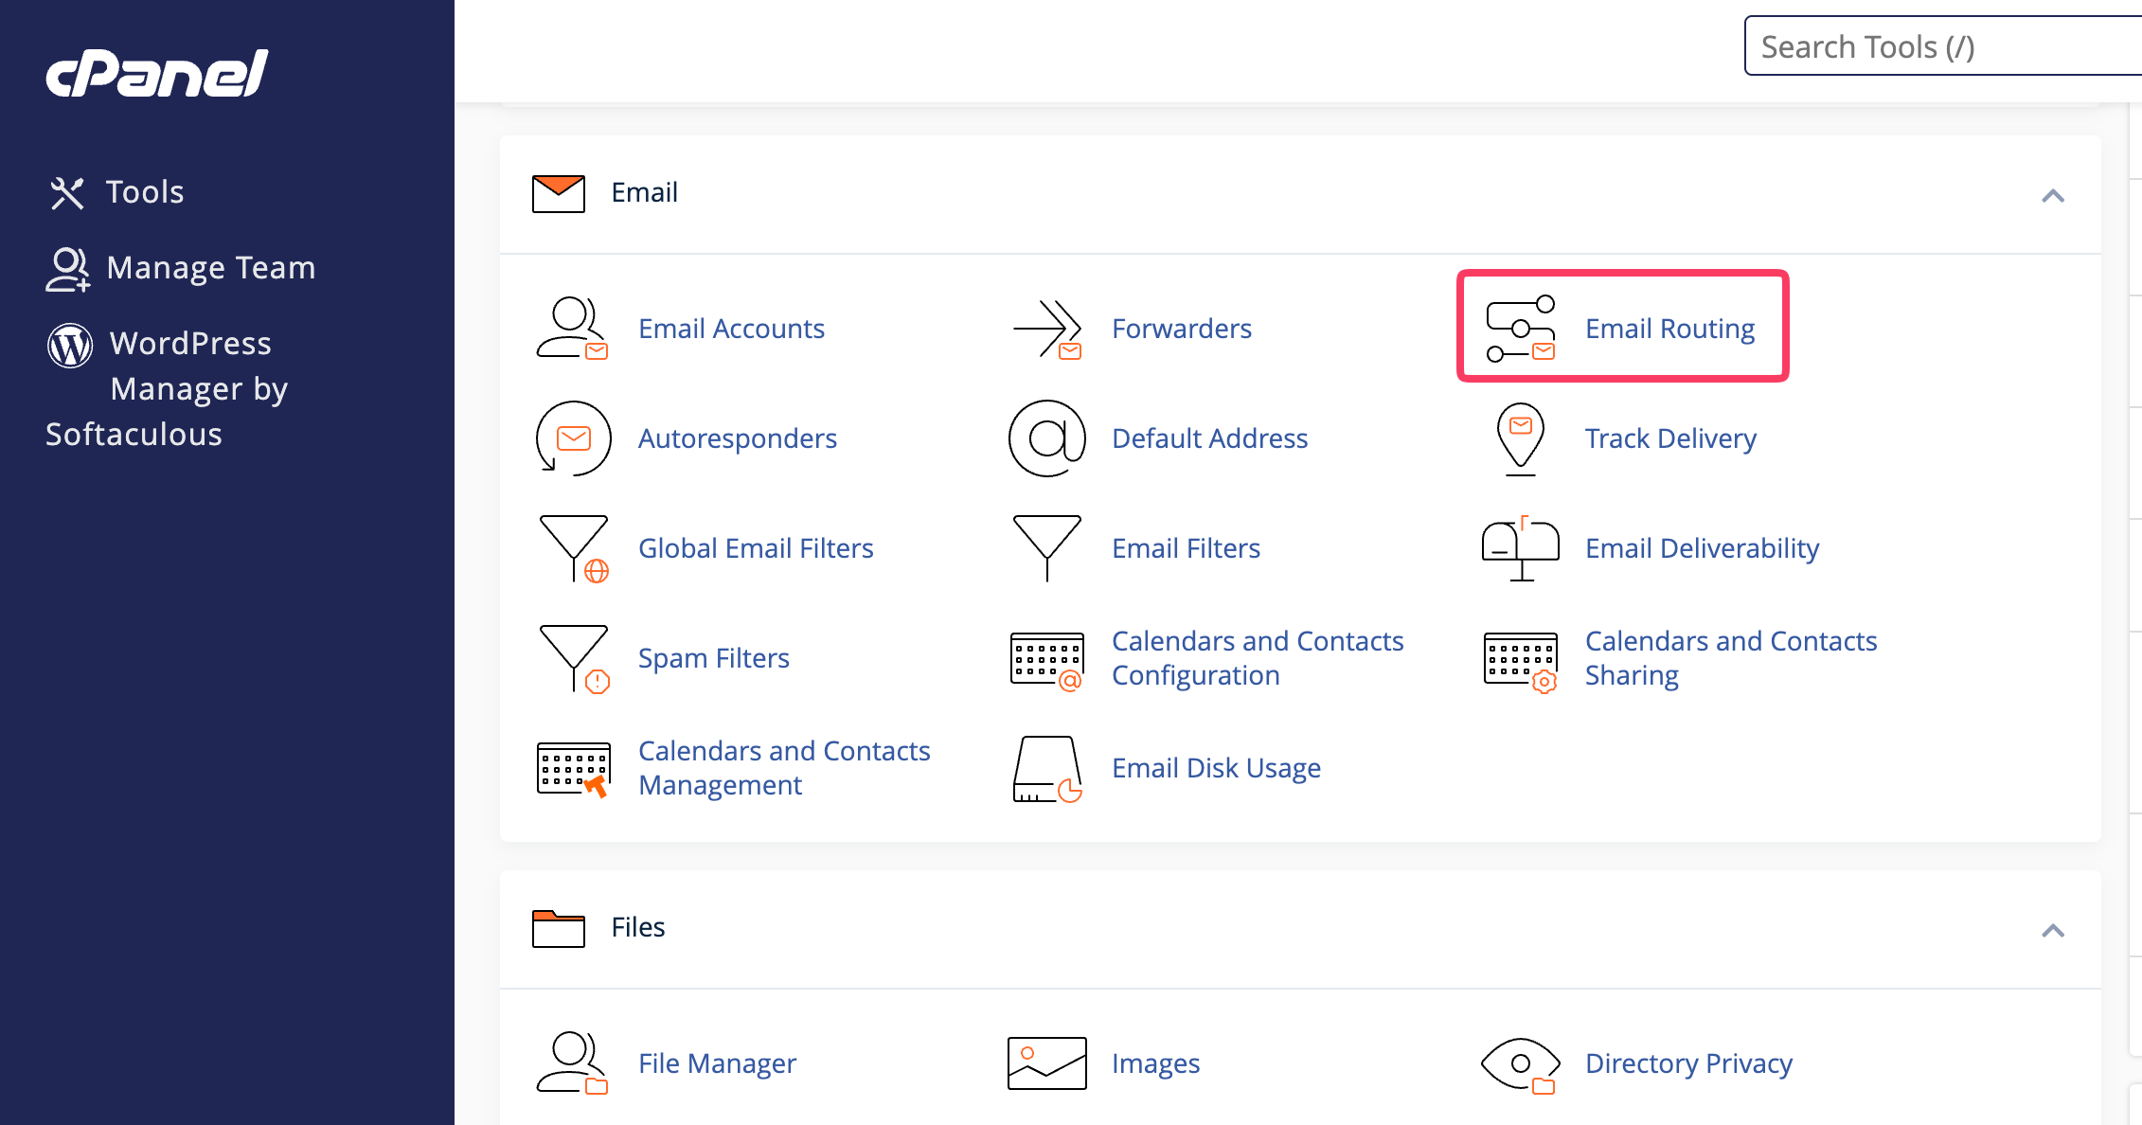Click the Autoresponders icon
This screenshot has width=2142, height=1125.
pos(573,438)
